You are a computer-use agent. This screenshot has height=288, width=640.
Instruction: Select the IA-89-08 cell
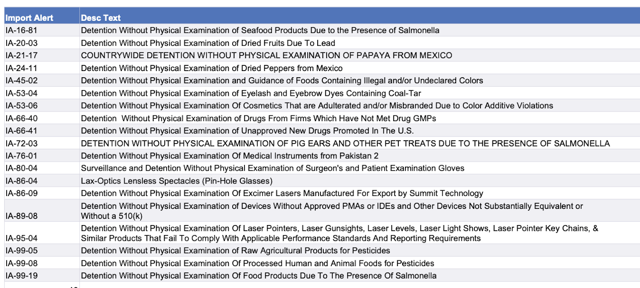pyautogui.click(x=21, y=216)
